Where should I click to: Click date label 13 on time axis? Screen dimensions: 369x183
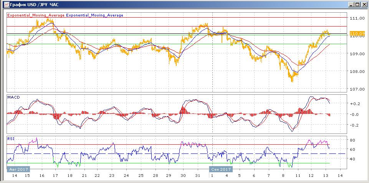[325, 176]
